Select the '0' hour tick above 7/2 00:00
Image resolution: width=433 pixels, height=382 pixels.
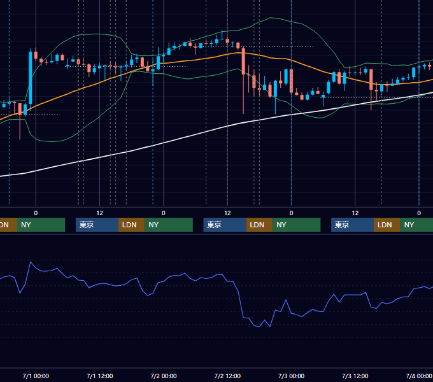point(164,213)
